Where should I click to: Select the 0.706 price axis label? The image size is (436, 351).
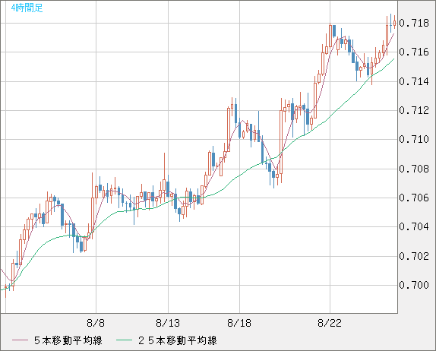pos(414,198)
